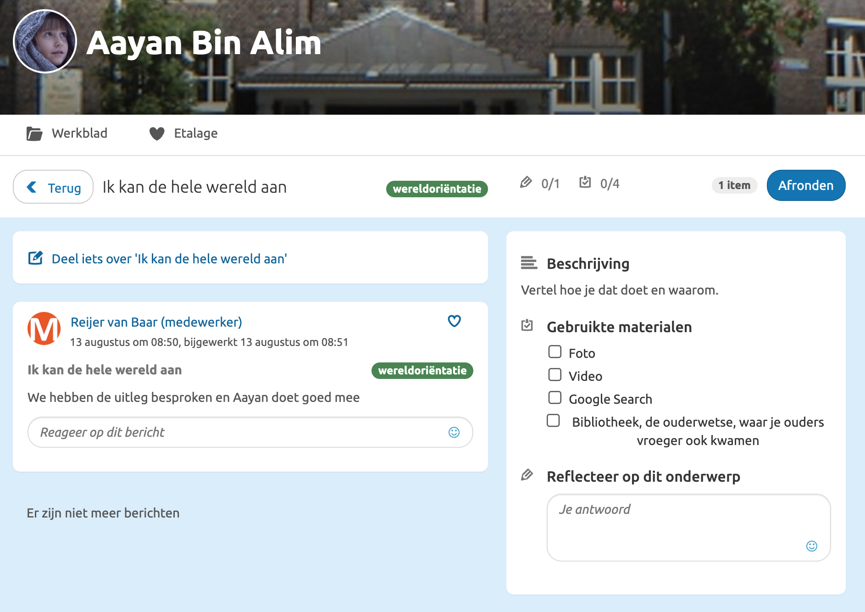Open the emoji picker in Je antwoord field
865x612 pixels.
[811, 546]
